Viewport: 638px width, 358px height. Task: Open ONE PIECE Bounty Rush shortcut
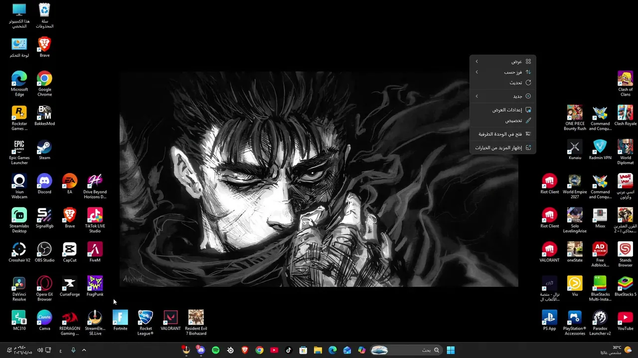click(x=575, y=118)
